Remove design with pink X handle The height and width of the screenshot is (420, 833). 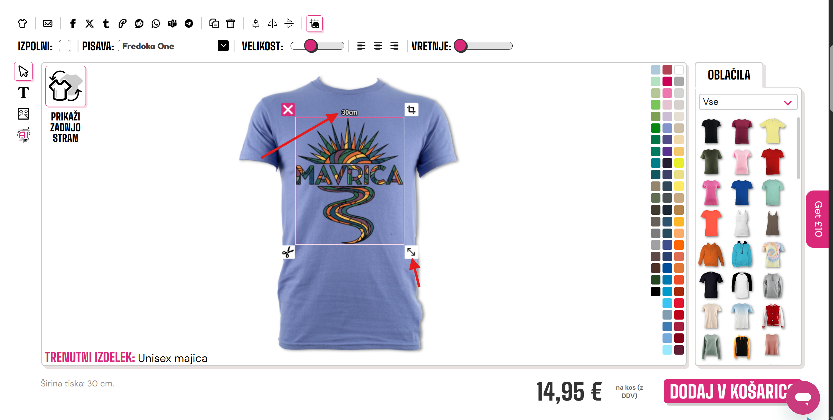[x=288, y=110]
